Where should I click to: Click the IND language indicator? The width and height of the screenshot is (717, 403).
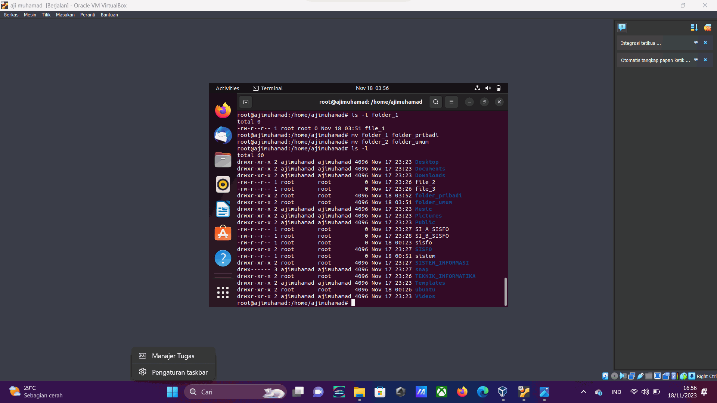click(617, 392)
